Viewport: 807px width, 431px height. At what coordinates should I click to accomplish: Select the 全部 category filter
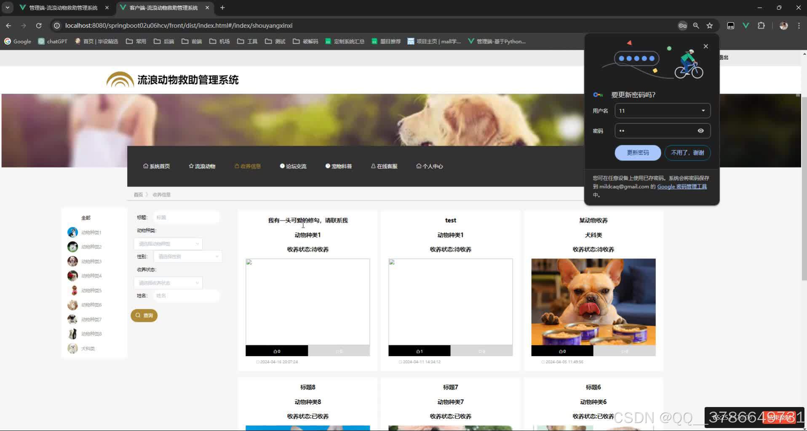point(86,218)
